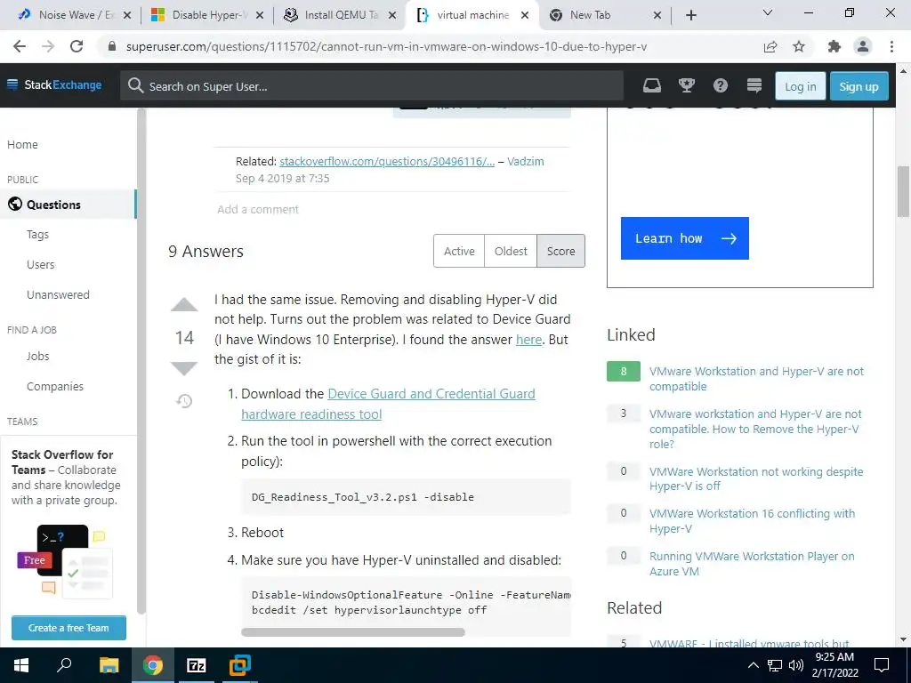Open the Windows Start menu
The height and width of the screenshot is (683, 911).
click(x=21, y=665)
